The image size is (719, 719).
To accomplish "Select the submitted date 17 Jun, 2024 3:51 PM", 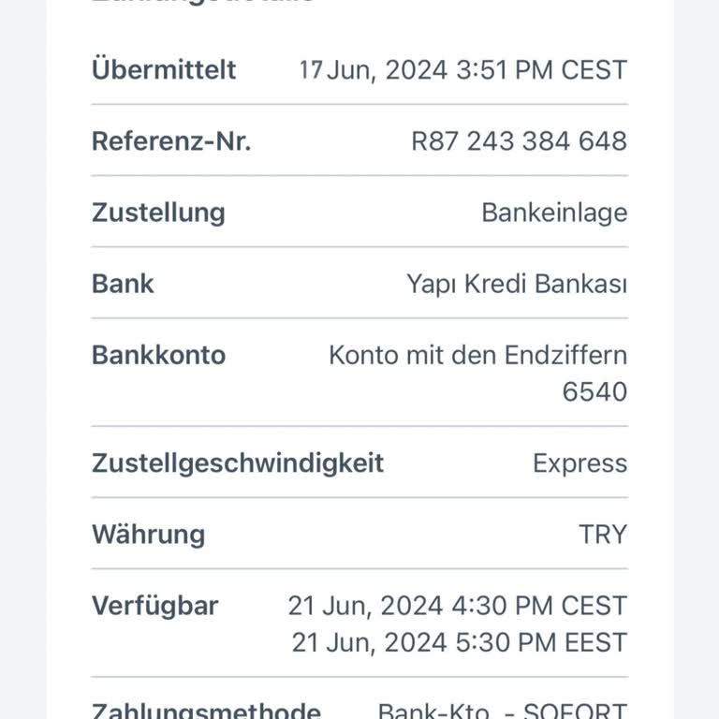I will pyautogui.click(x=462, y=70).
